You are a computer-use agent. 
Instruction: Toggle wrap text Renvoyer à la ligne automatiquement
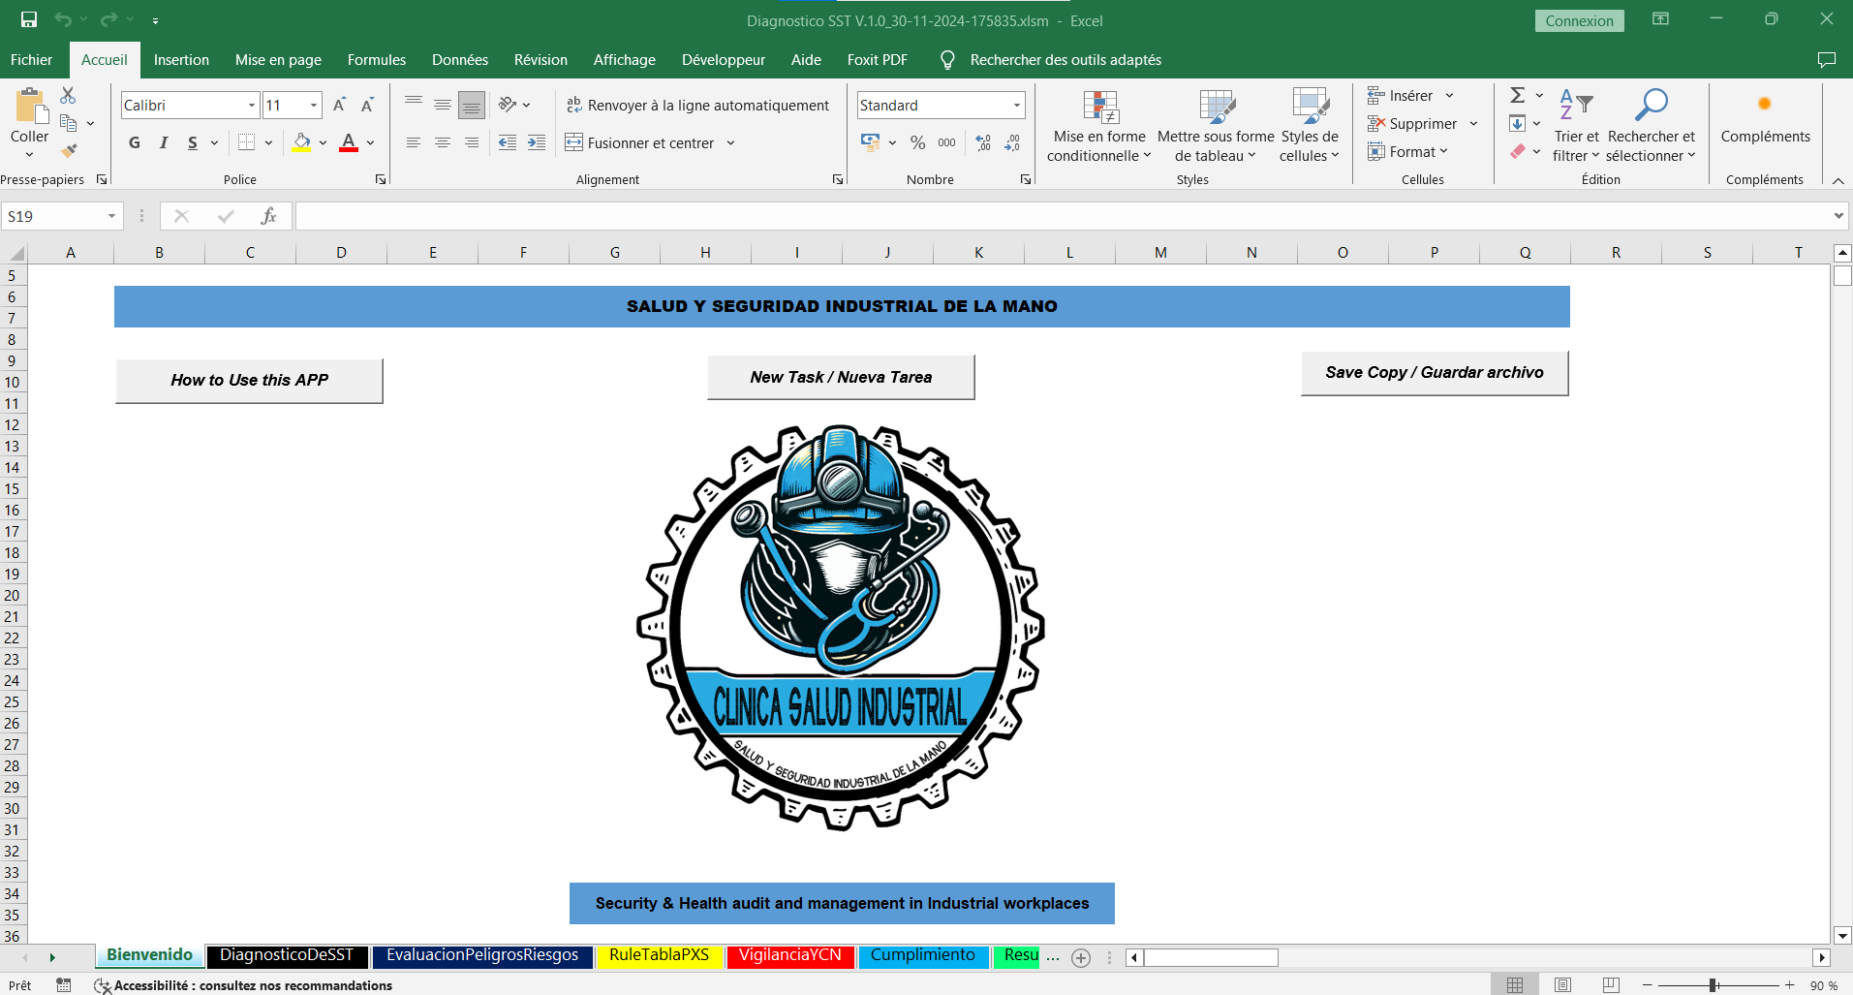pos(697,105)
